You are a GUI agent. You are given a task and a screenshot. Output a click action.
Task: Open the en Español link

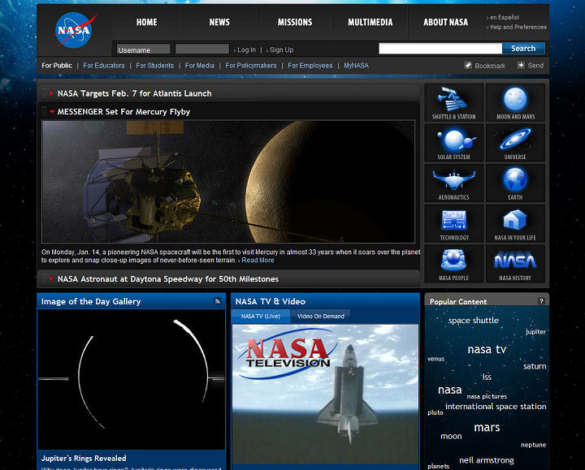(505, 17)
